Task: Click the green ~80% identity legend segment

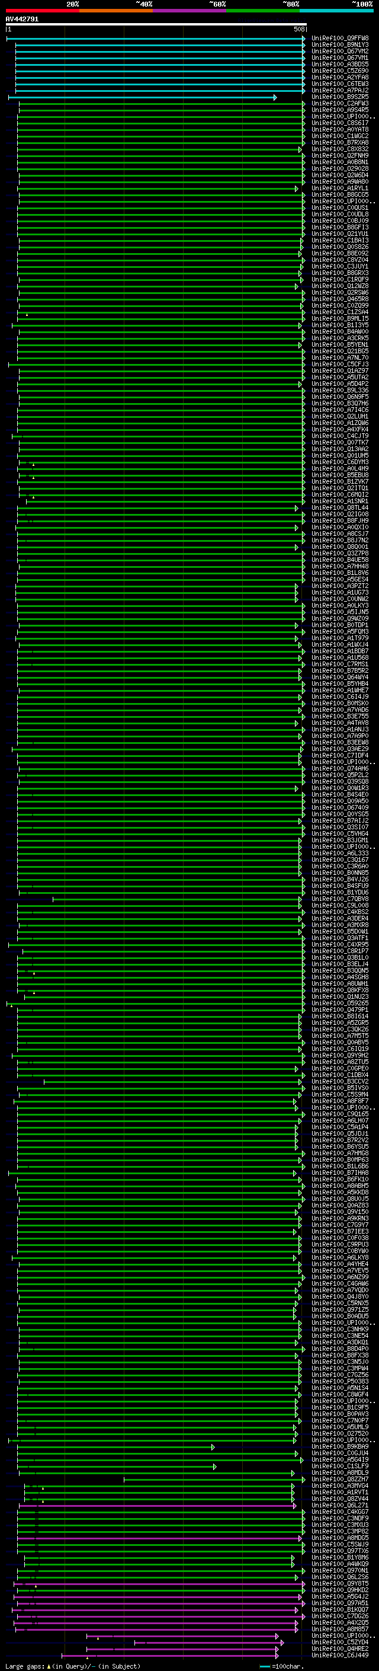Action: click(x=263, y=11)
